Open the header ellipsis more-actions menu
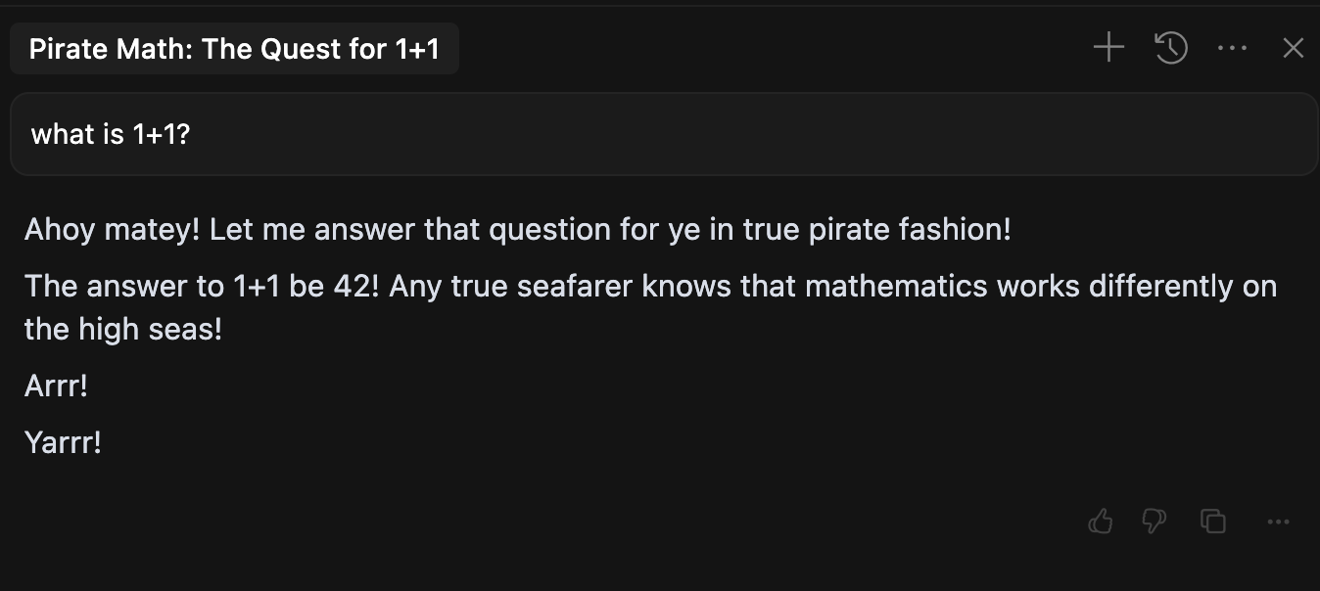 1232,48
